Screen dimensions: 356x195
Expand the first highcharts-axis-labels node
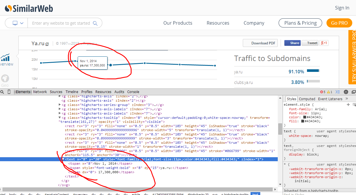coord(60,109)
